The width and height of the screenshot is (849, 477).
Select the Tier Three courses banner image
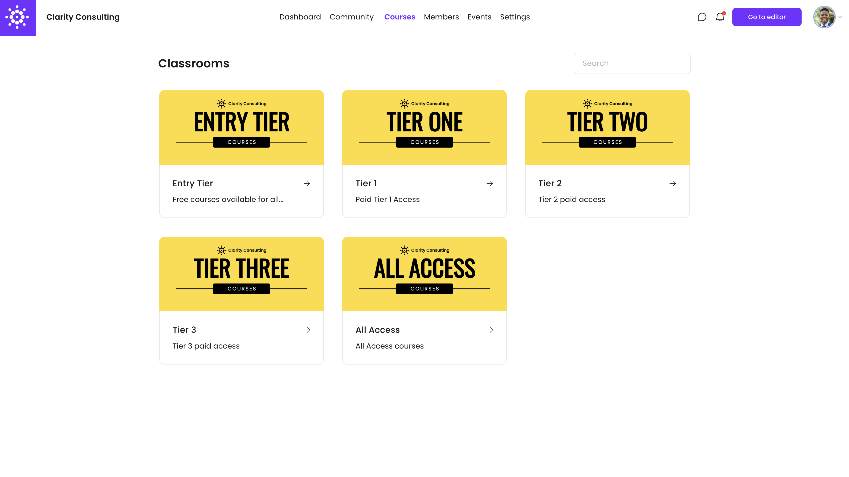pos(241,274)
